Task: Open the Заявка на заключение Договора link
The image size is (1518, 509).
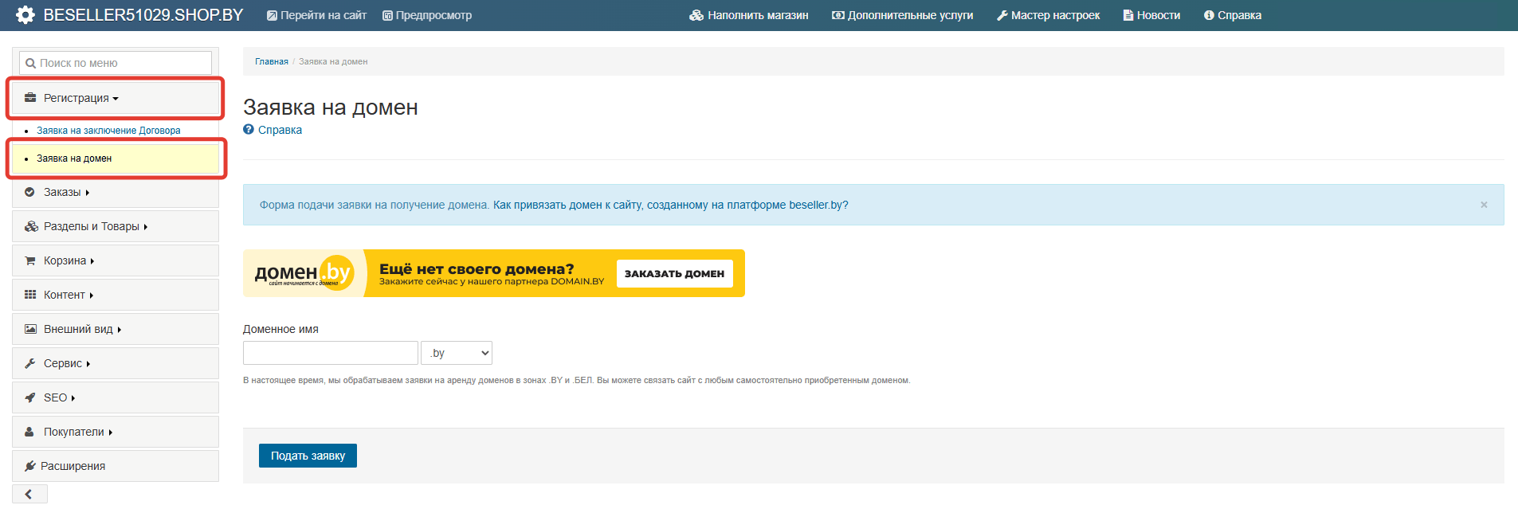Action: (x=108, y=131)
